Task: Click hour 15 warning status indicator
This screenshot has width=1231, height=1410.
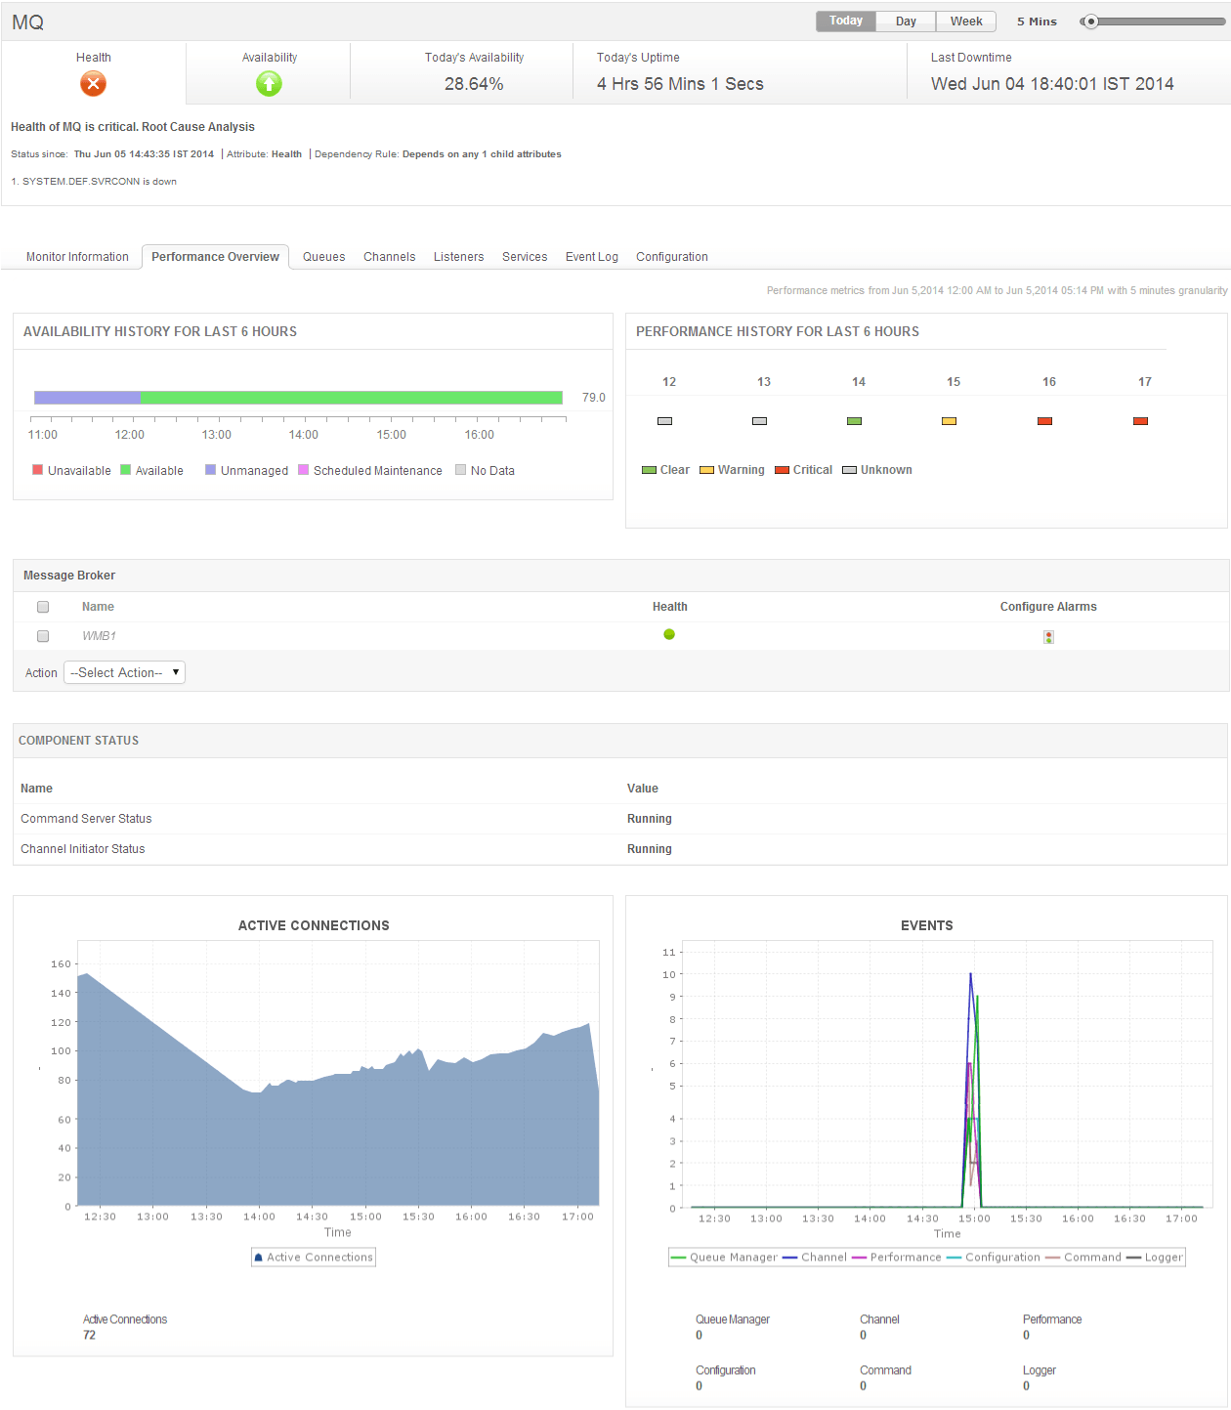Action: pyautogui.click(x=949, y=421)
